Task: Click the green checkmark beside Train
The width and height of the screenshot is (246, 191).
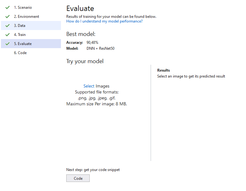Action: pyautogui.click(x=8, y=34)
